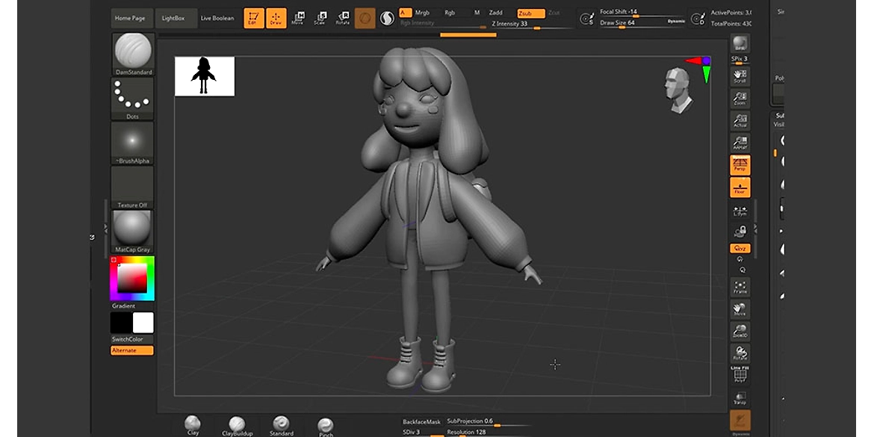Image resolution: width=874 pixels, height=437 pixels.
Task: Click the L.Sym local symmetry icon
Action: [740, 211]
